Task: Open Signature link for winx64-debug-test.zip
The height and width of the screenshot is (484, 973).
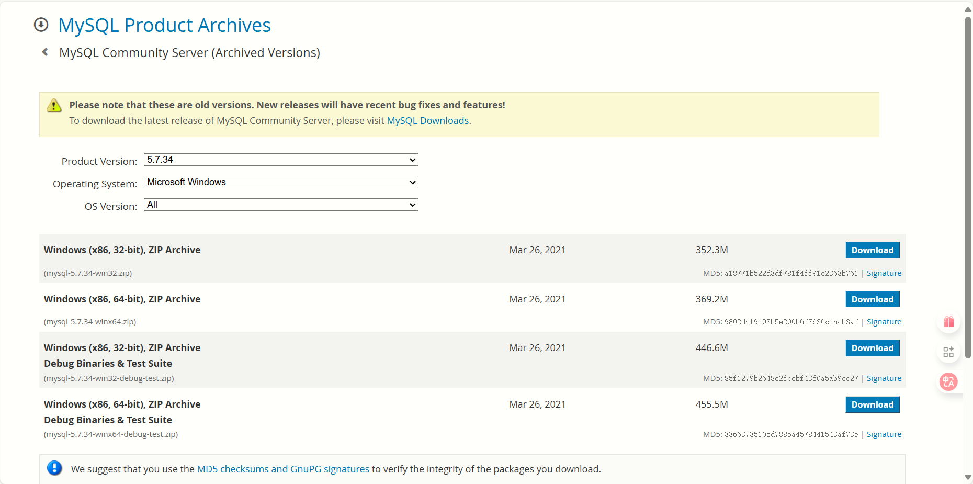Action: tap(884, 434)
